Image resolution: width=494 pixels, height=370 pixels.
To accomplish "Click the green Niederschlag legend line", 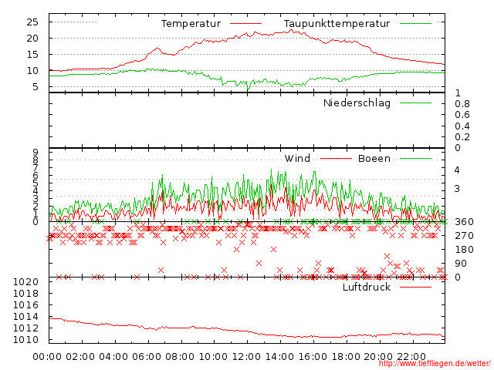I will (415, 103).
